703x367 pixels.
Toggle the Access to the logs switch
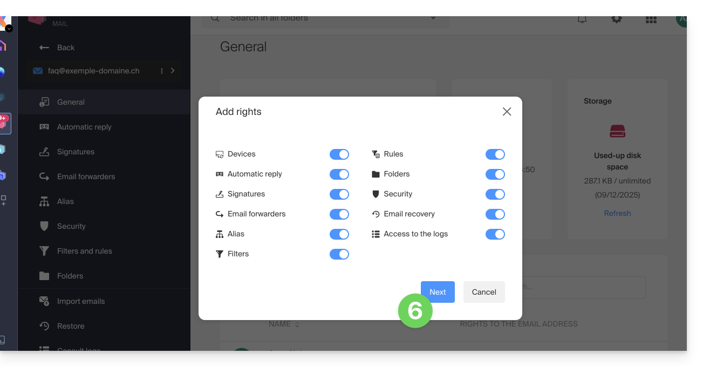[x=495, y=234]
